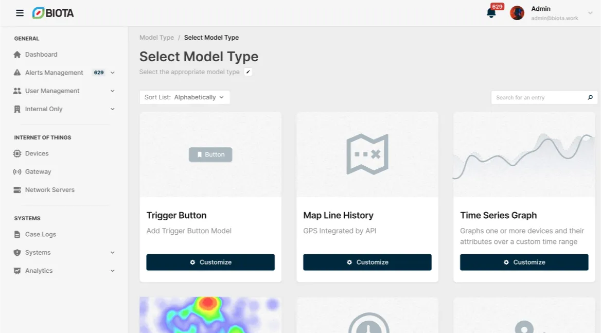Click the hamburger menu icon
The height and width of the screenshot is (333, 601).
tap(20, 13)
